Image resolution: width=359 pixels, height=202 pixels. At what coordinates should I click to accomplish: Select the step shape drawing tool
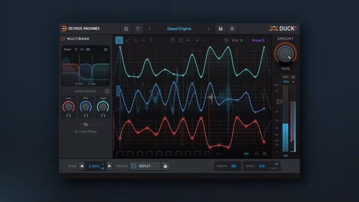[x=151, y=41]
